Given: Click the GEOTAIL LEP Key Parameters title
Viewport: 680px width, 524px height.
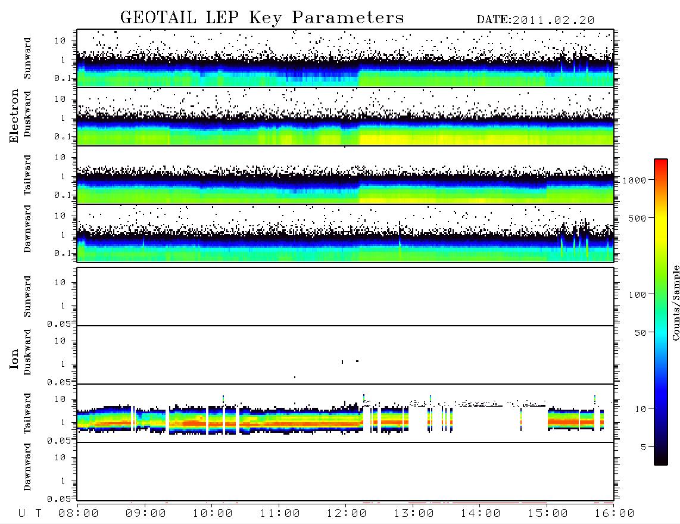Looking at the screenshot, I should point(262,18).
